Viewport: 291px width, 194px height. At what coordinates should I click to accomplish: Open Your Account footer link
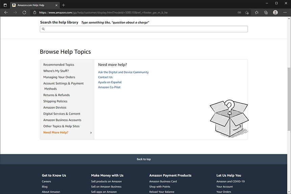225,187
